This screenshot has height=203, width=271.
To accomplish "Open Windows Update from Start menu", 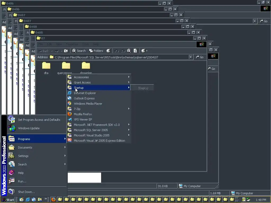I will tap(37, 128).
